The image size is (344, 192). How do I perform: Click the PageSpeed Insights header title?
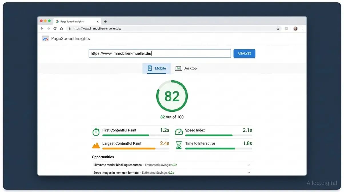[x=71, y=39]
